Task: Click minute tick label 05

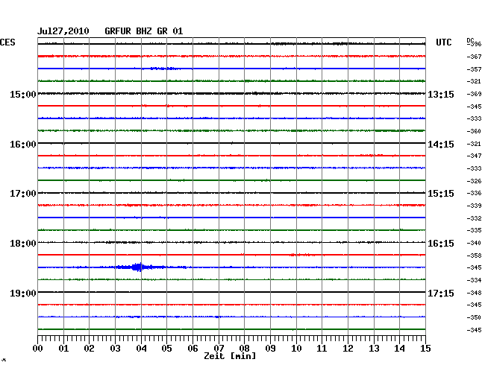Action: click(166, 348)
